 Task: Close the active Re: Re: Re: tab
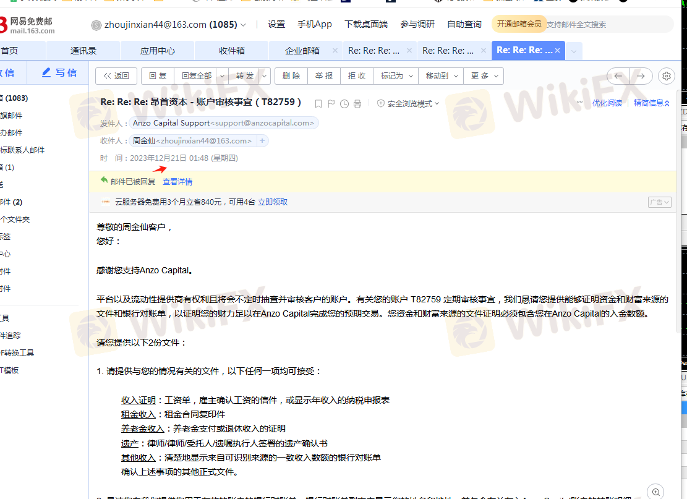(557, 50)
